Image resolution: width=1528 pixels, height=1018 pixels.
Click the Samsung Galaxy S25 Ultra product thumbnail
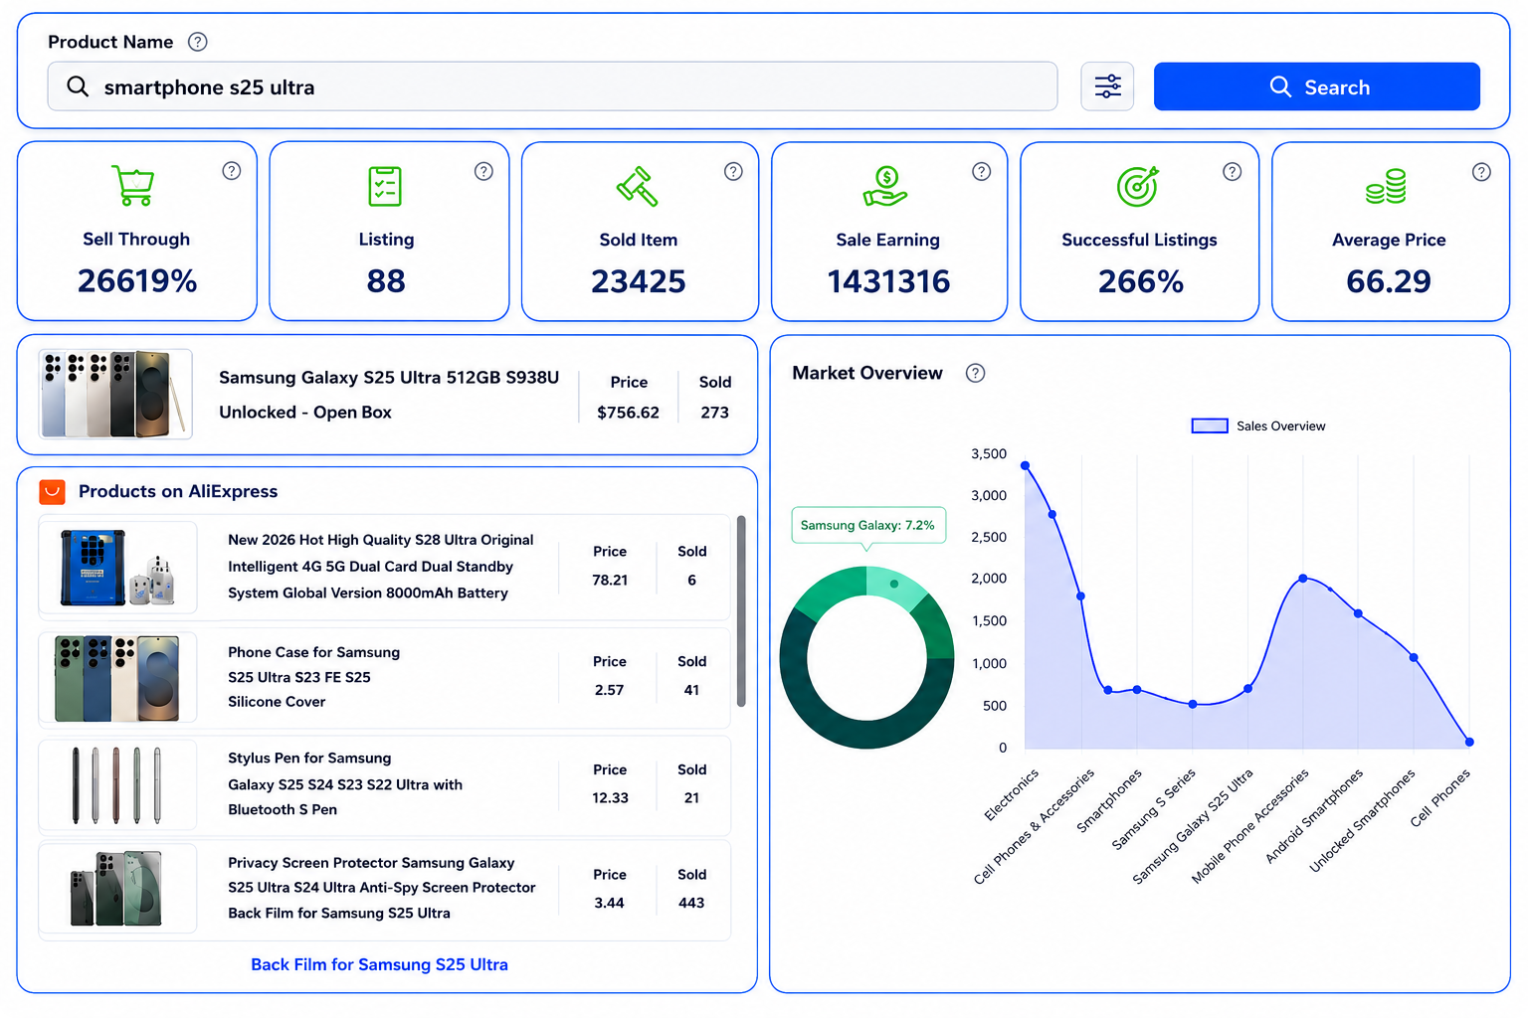[115, 394]
